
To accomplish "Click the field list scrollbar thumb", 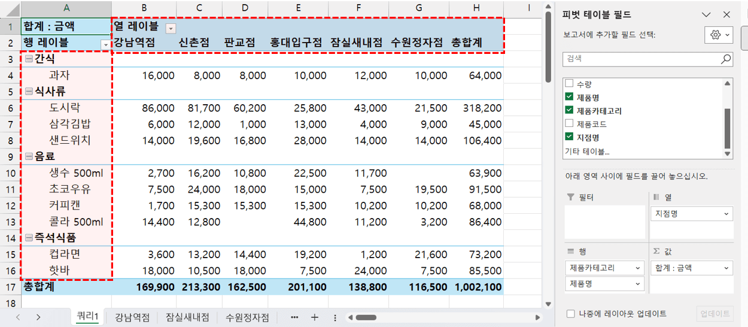I will pos(728,128).
